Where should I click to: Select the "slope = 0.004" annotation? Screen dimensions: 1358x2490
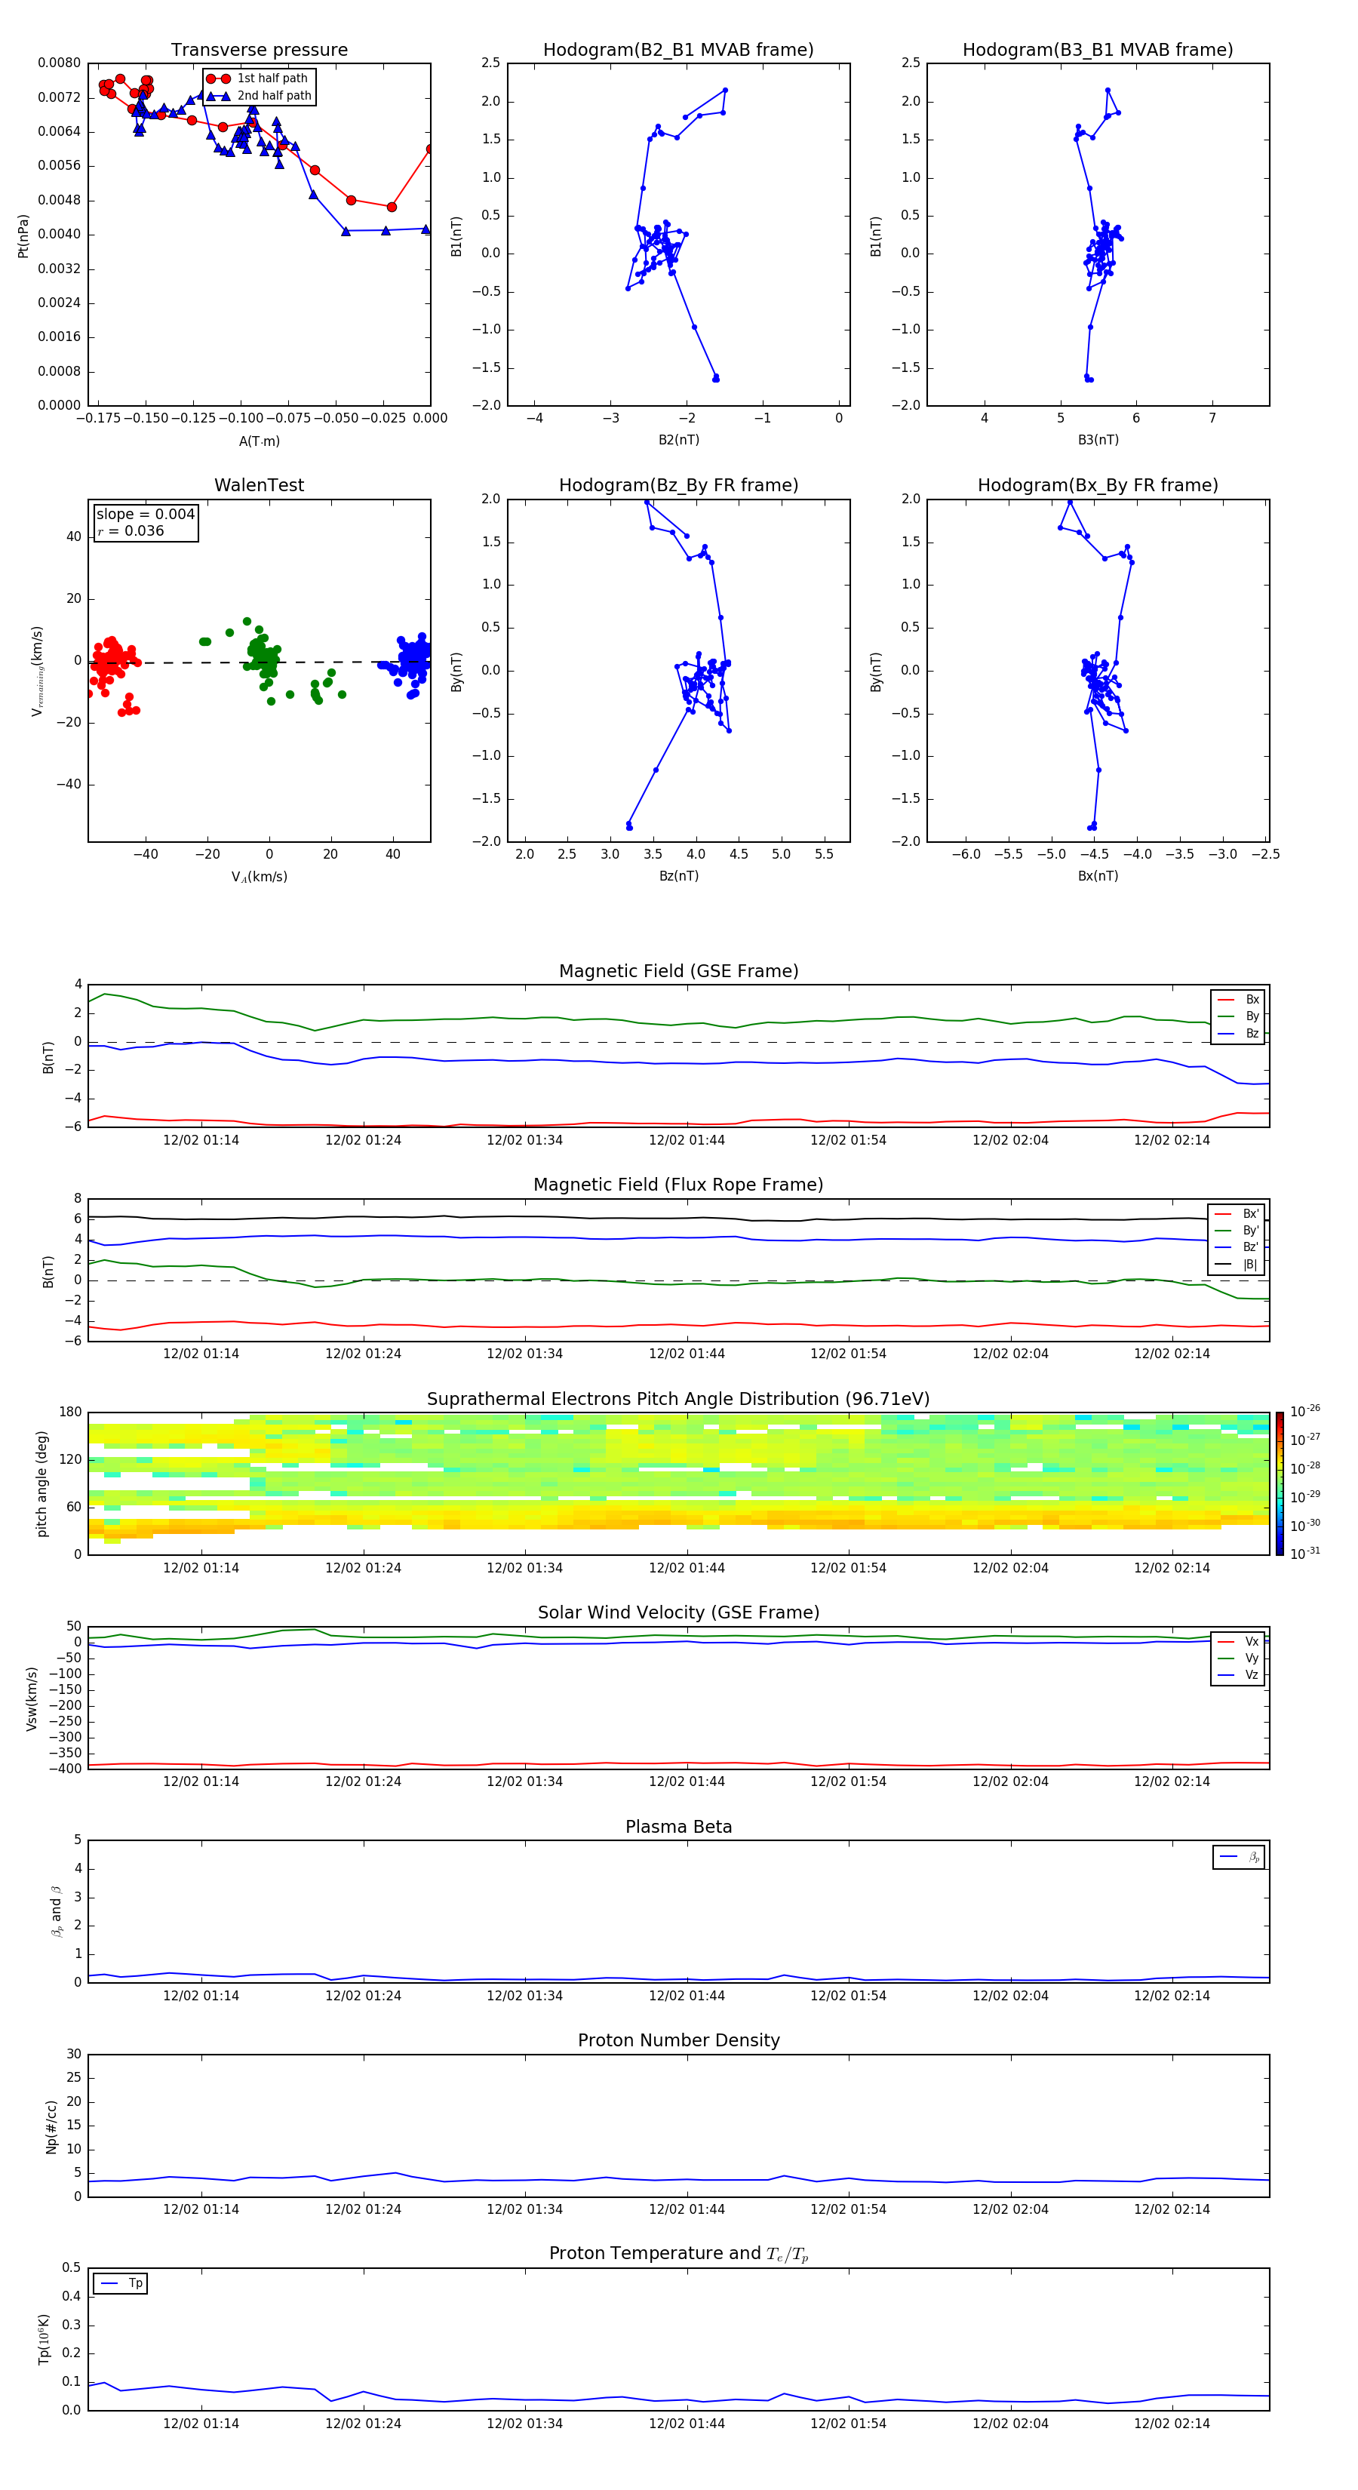click(x=145, y=515)
